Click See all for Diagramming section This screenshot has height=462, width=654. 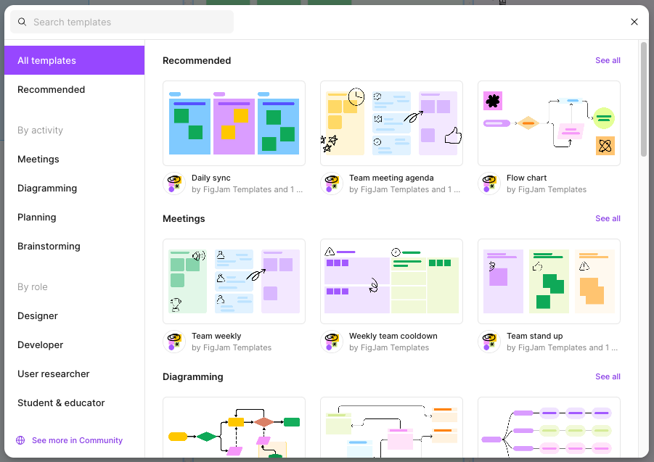click(x=608, y=376)
